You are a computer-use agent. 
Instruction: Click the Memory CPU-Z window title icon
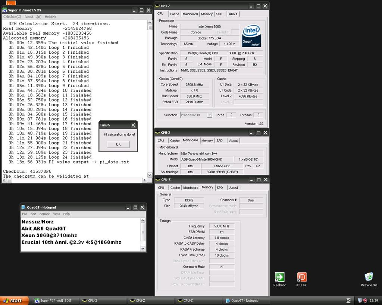[158, 179]
